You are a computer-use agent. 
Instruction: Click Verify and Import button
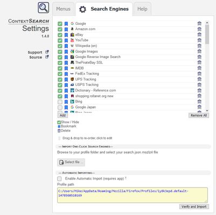point(194,206)
